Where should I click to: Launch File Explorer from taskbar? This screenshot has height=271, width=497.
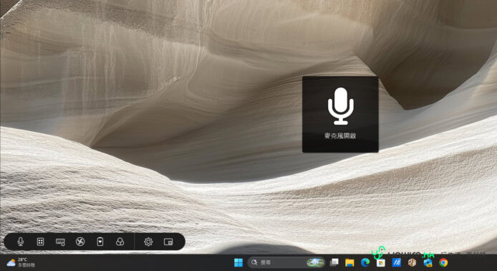click(x=349, y=262)
